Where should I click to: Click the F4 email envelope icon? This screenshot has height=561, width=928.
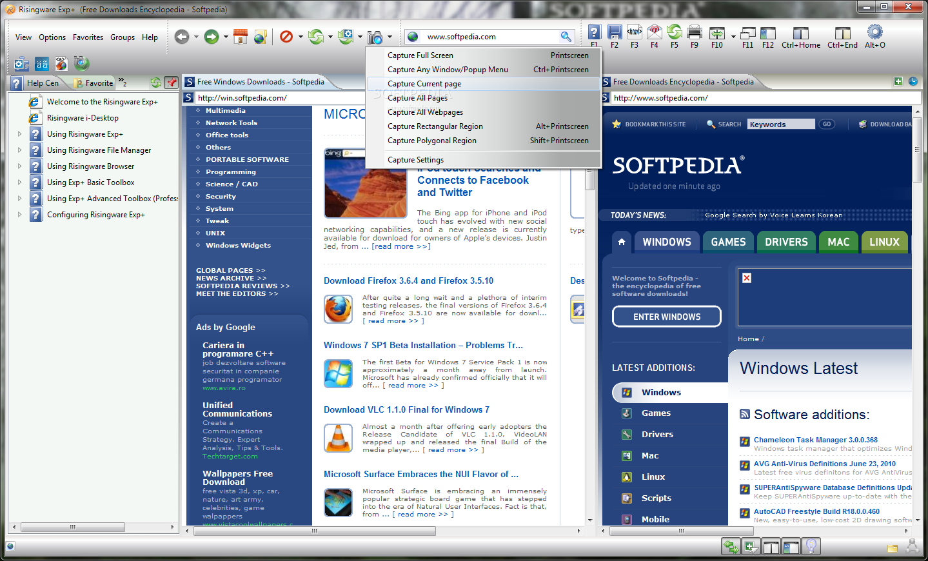click(655, 32)
